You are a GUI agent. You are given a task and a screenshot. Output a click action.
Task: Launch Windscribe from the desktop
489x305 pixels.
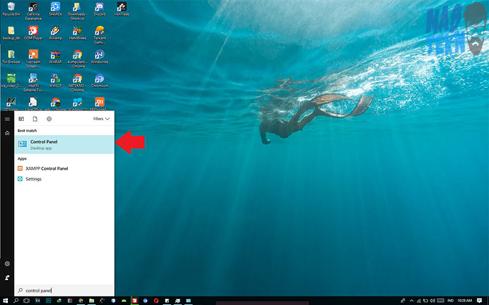tap(100, 57)
